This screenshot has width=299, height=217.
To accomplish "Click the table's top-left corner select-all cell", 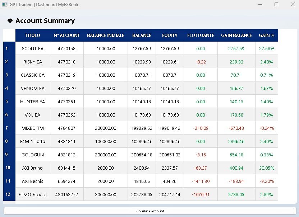I will pos(9,36).
